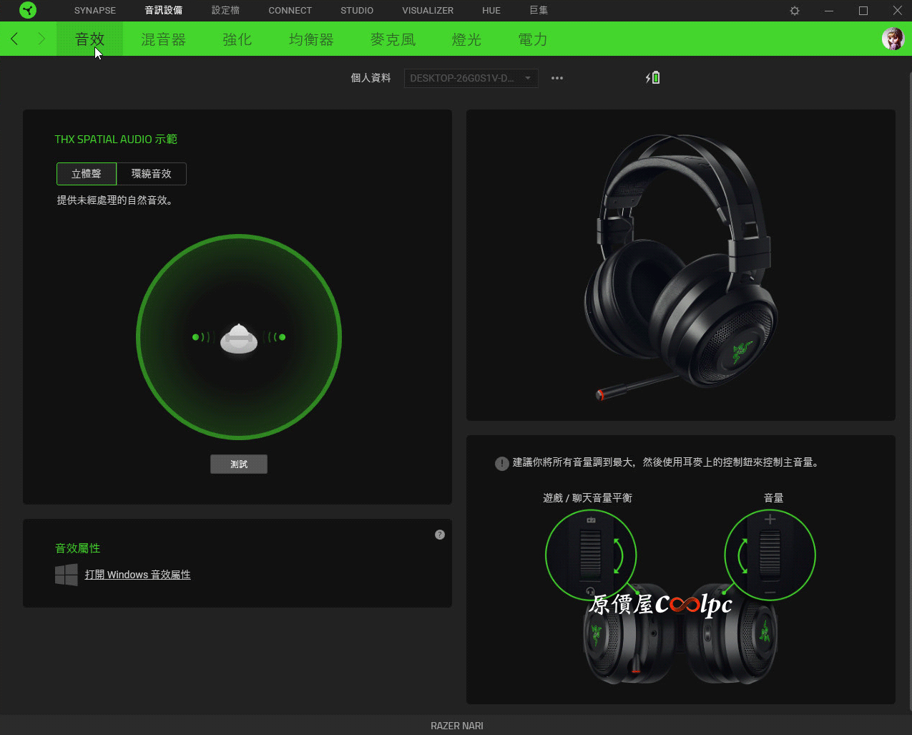Open the HUE top menu

coord(491,11)
